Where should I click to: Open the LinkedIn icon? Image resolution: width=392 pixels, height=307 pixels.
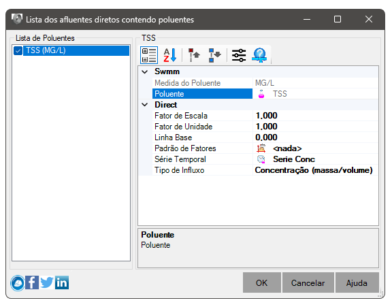(62, 282)
